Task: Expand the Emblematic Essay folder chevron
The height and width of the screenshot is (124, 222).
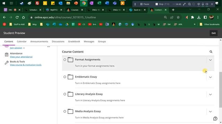Action: pyautogui.click(x=211, y=77)
